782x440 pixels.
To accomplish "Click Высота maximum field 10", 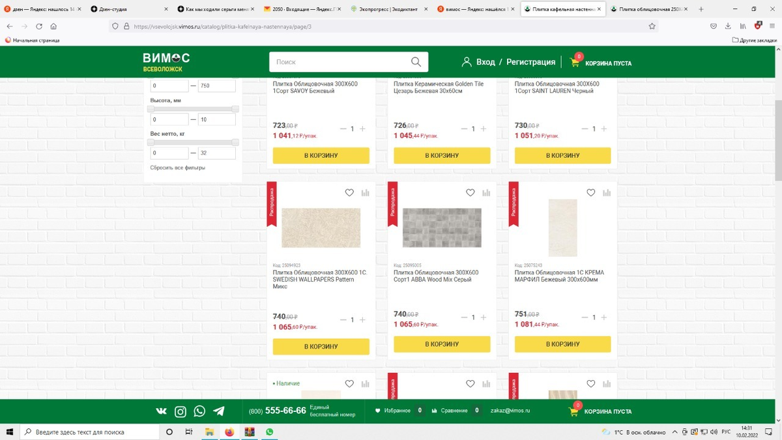I will click(216, 119).
